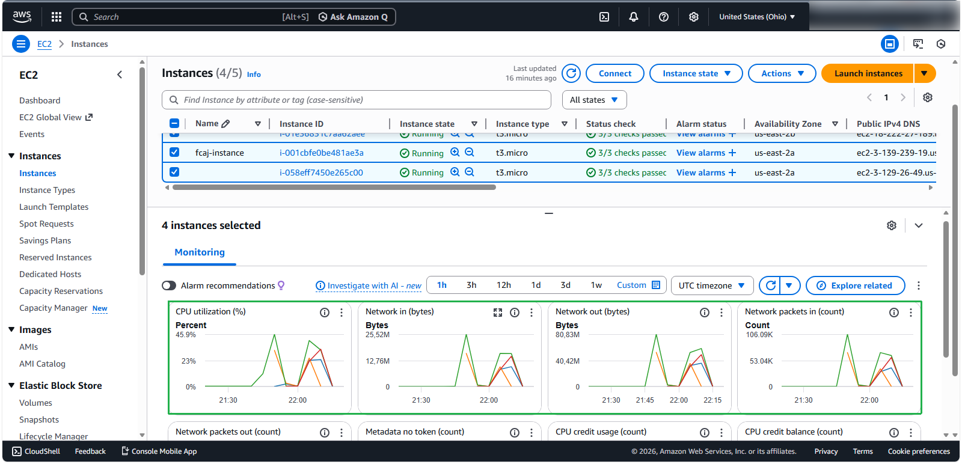
Task: Click Explore related button
Action: click(x=856, y=285)
